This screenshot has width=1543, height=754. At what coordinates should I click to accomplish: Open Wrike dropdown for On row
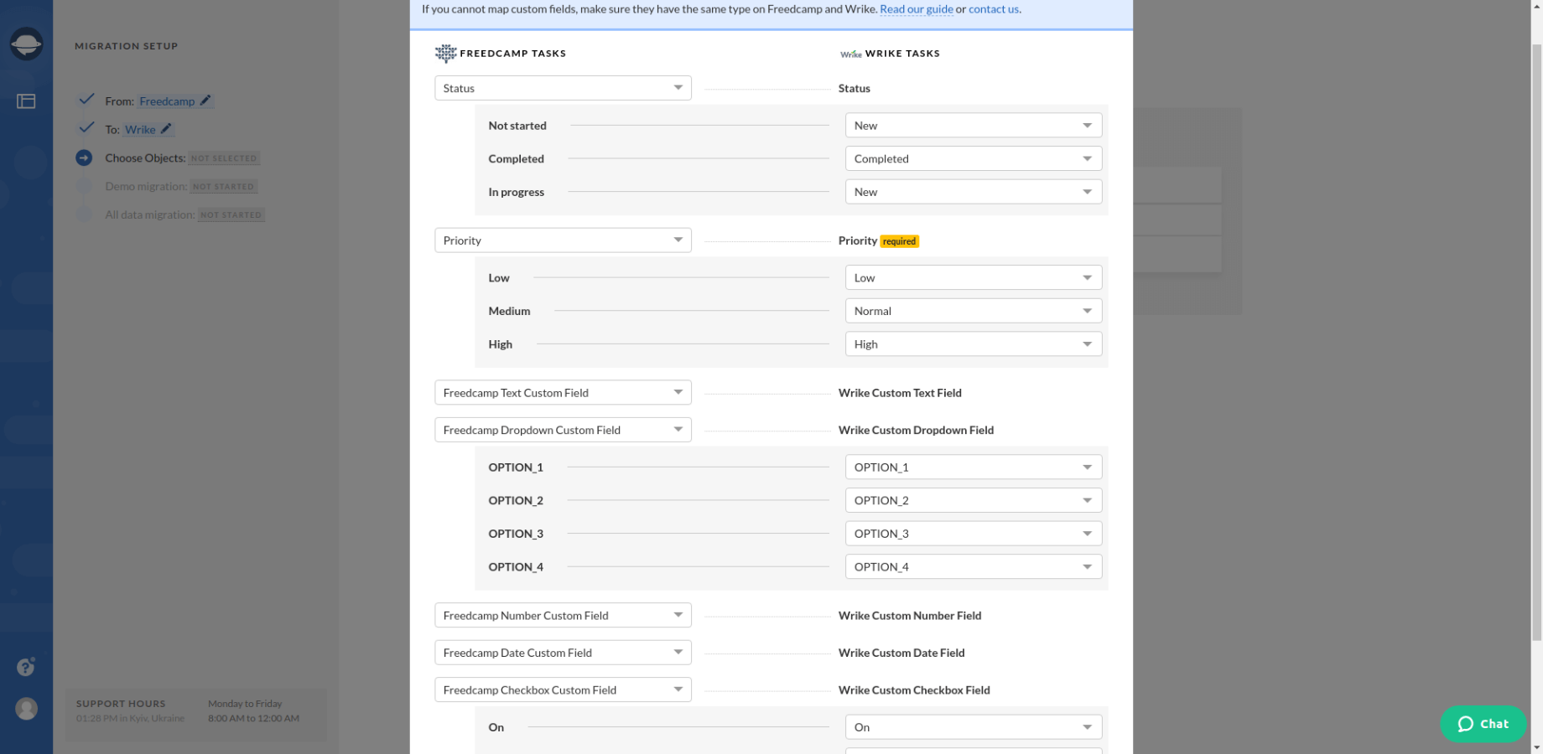[974, 727]
